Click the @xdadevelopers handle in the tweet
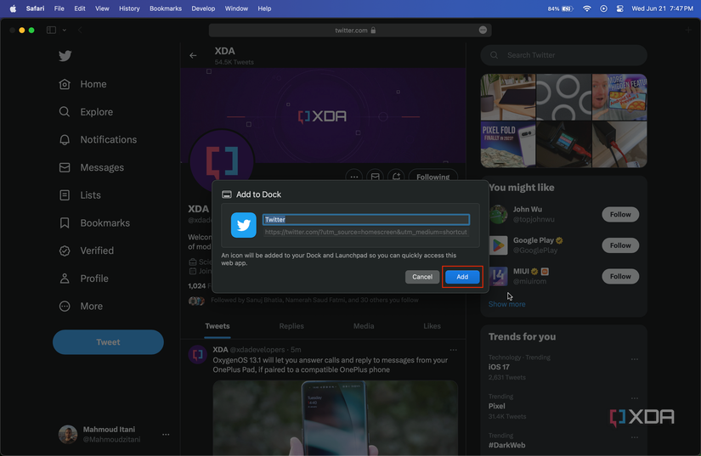 pos(257,350)
